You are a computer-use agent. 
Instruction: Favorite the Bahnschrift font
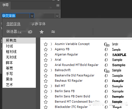pyautogui.click(x=46, y=70)
